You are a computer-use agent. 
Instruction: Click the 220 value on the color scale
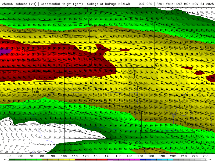click(x=195, y=156)
